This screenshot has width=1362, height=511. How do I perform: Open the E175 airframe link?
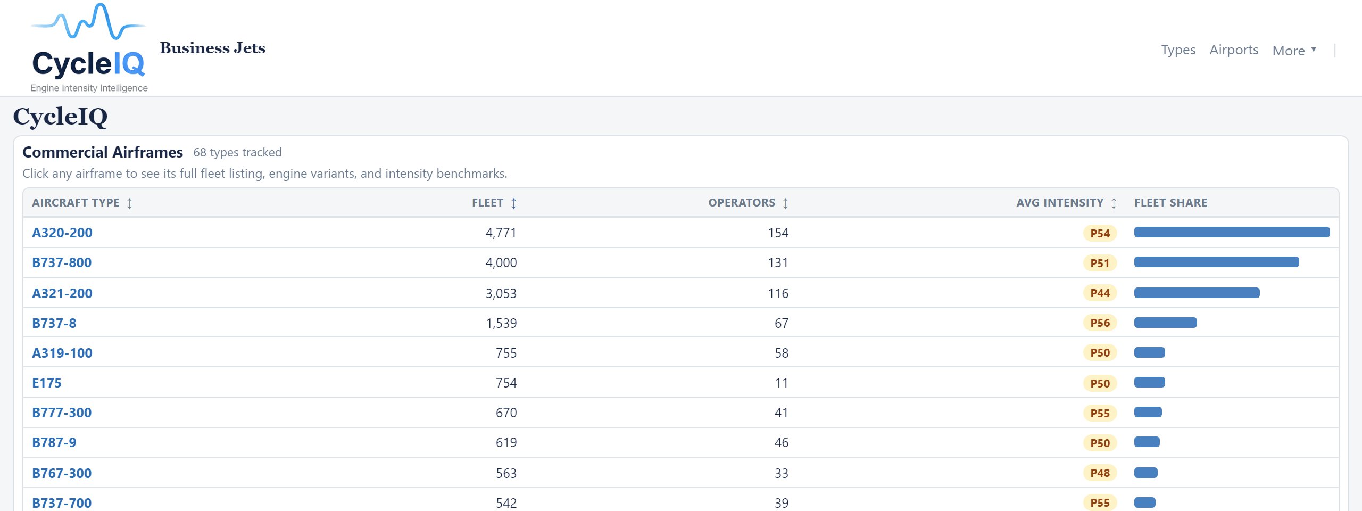47,383
